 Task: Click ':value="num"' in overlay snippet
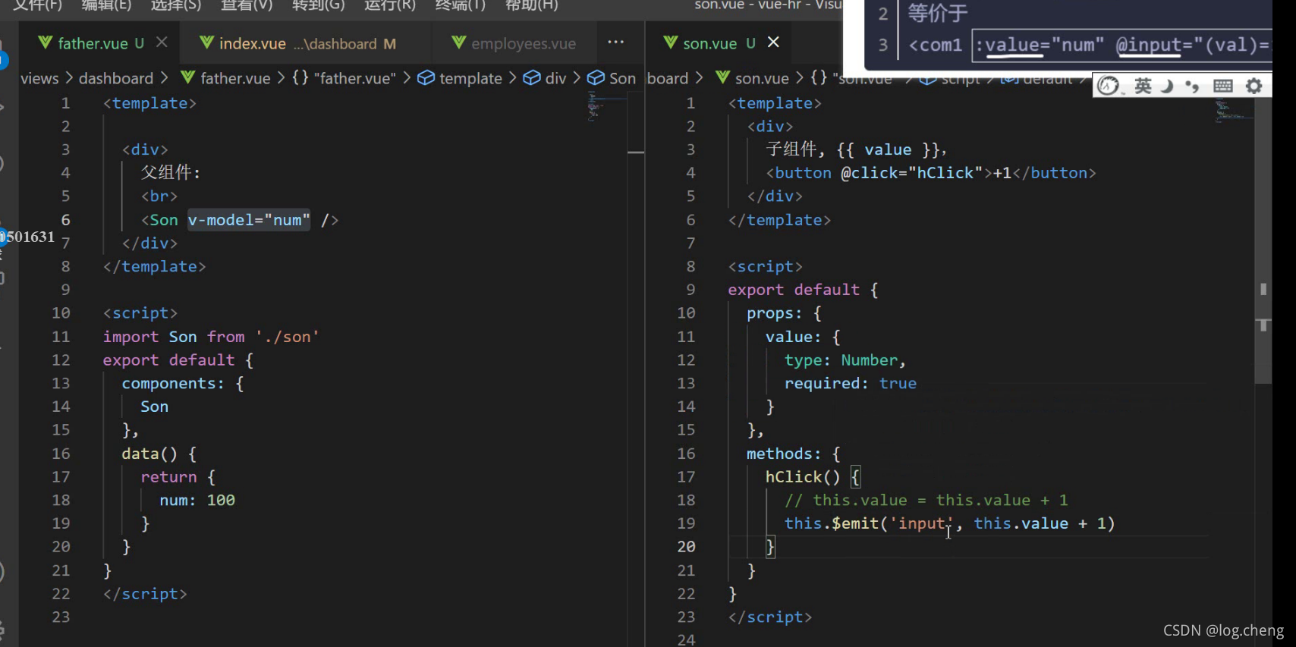tap(1039, 46)
